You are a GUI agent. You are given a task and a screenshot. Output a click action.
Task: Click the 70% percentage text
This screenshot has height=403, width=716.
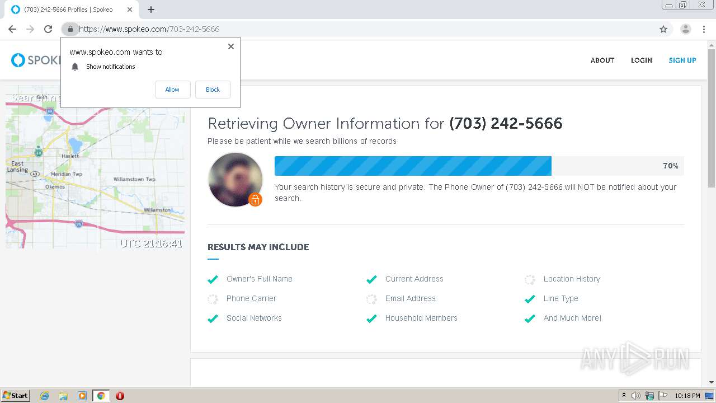[x=671, y=166]
